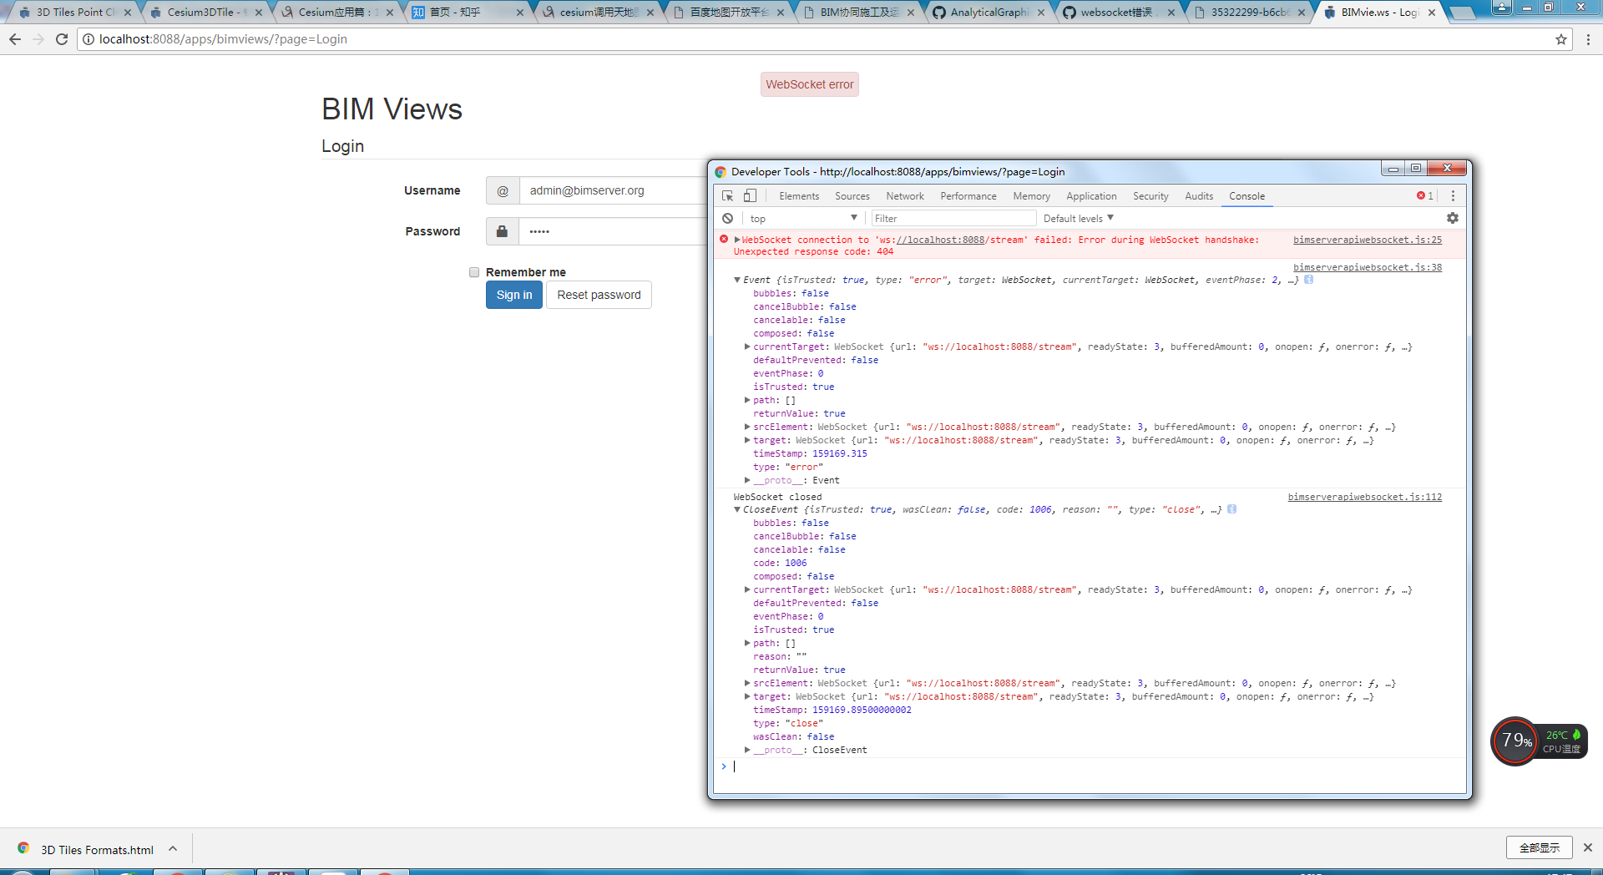Clear the console with the clear icon
The height and width of the screenshot is (875, 1603).
click(x=727, y=218)
